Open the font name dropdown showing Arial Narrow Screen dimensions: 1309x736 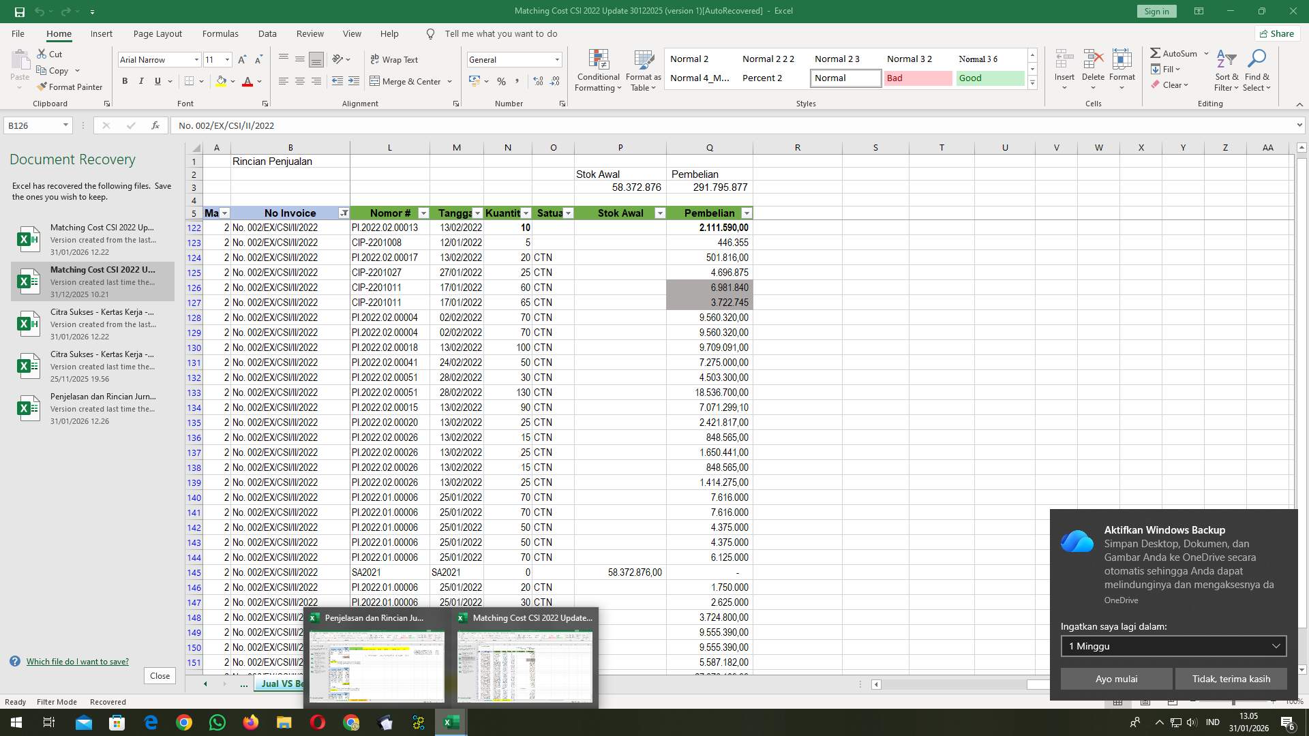[x=196, y=60]
